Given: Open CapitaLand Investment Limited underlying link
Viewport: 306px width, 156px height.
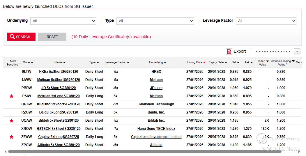Looking at the screenshot, I should click(x=156, y=137).
